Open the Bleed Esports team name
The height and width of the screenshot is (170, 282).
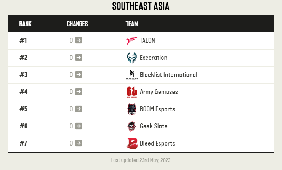click(x=157, y=143)
